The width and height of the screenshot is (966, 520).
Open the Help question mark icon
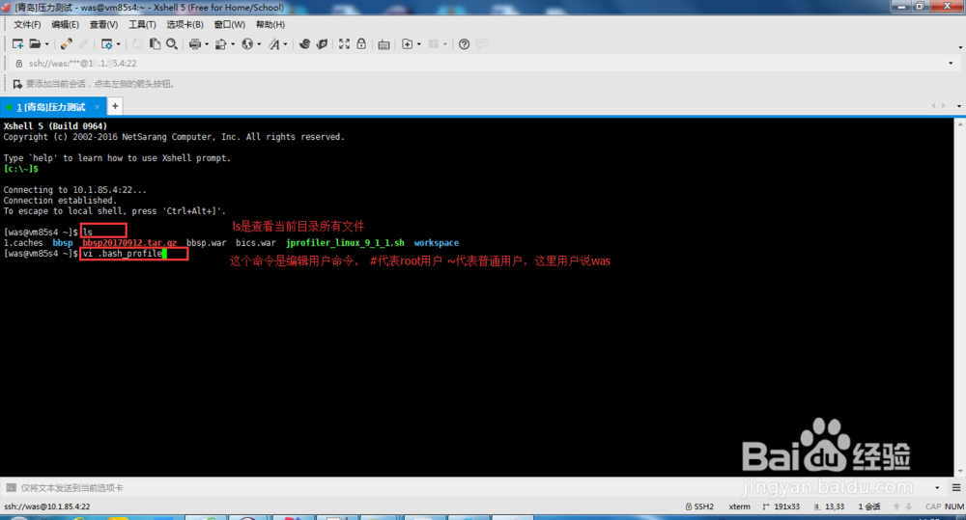[x=464, y=43]
